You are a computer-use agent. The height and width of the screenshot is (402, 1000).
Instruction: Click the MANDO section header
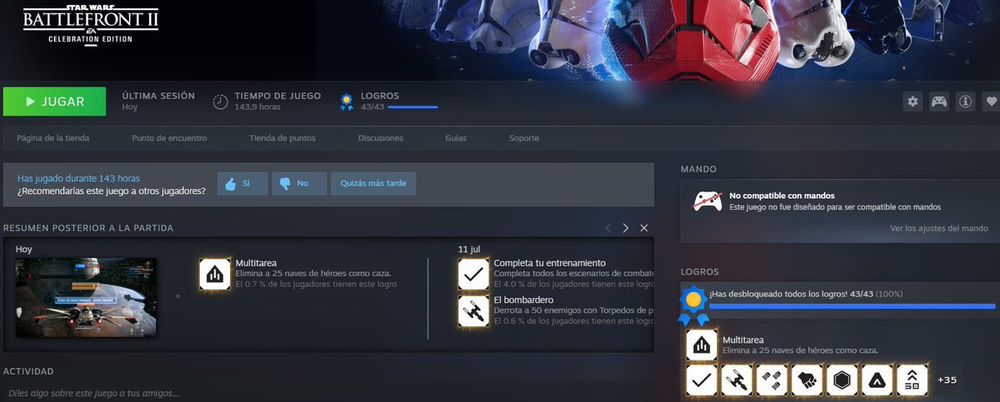698,169
